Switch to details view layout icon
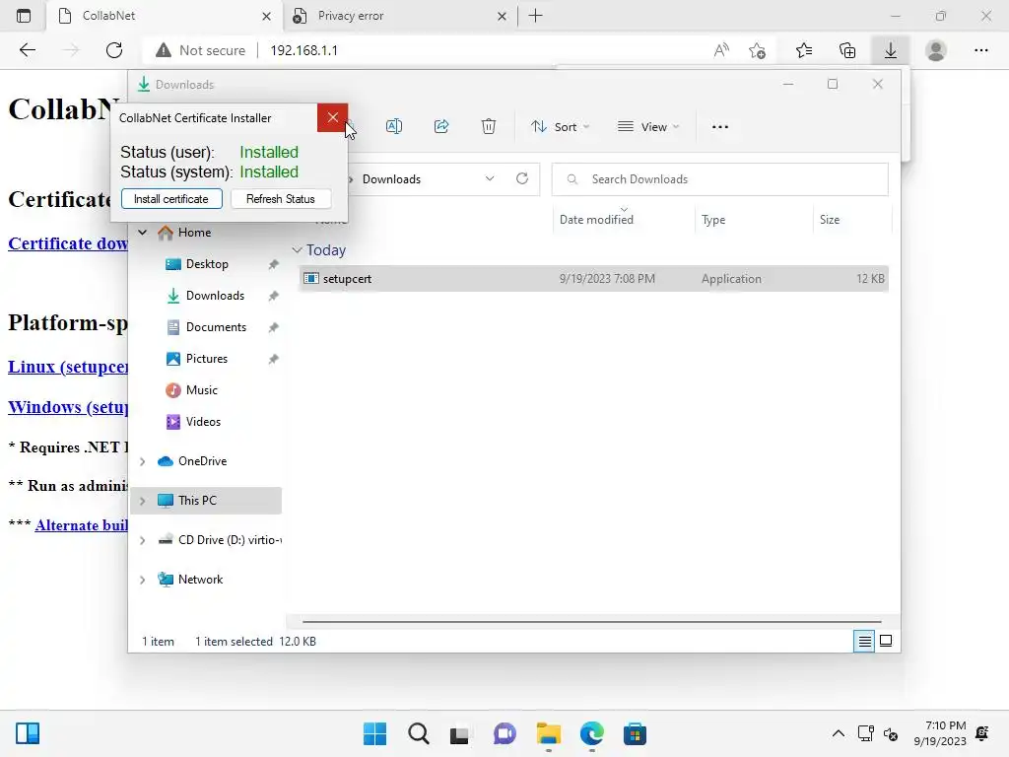The width and height of the screenshot is (1009, 757). click(x=864, y=641)
